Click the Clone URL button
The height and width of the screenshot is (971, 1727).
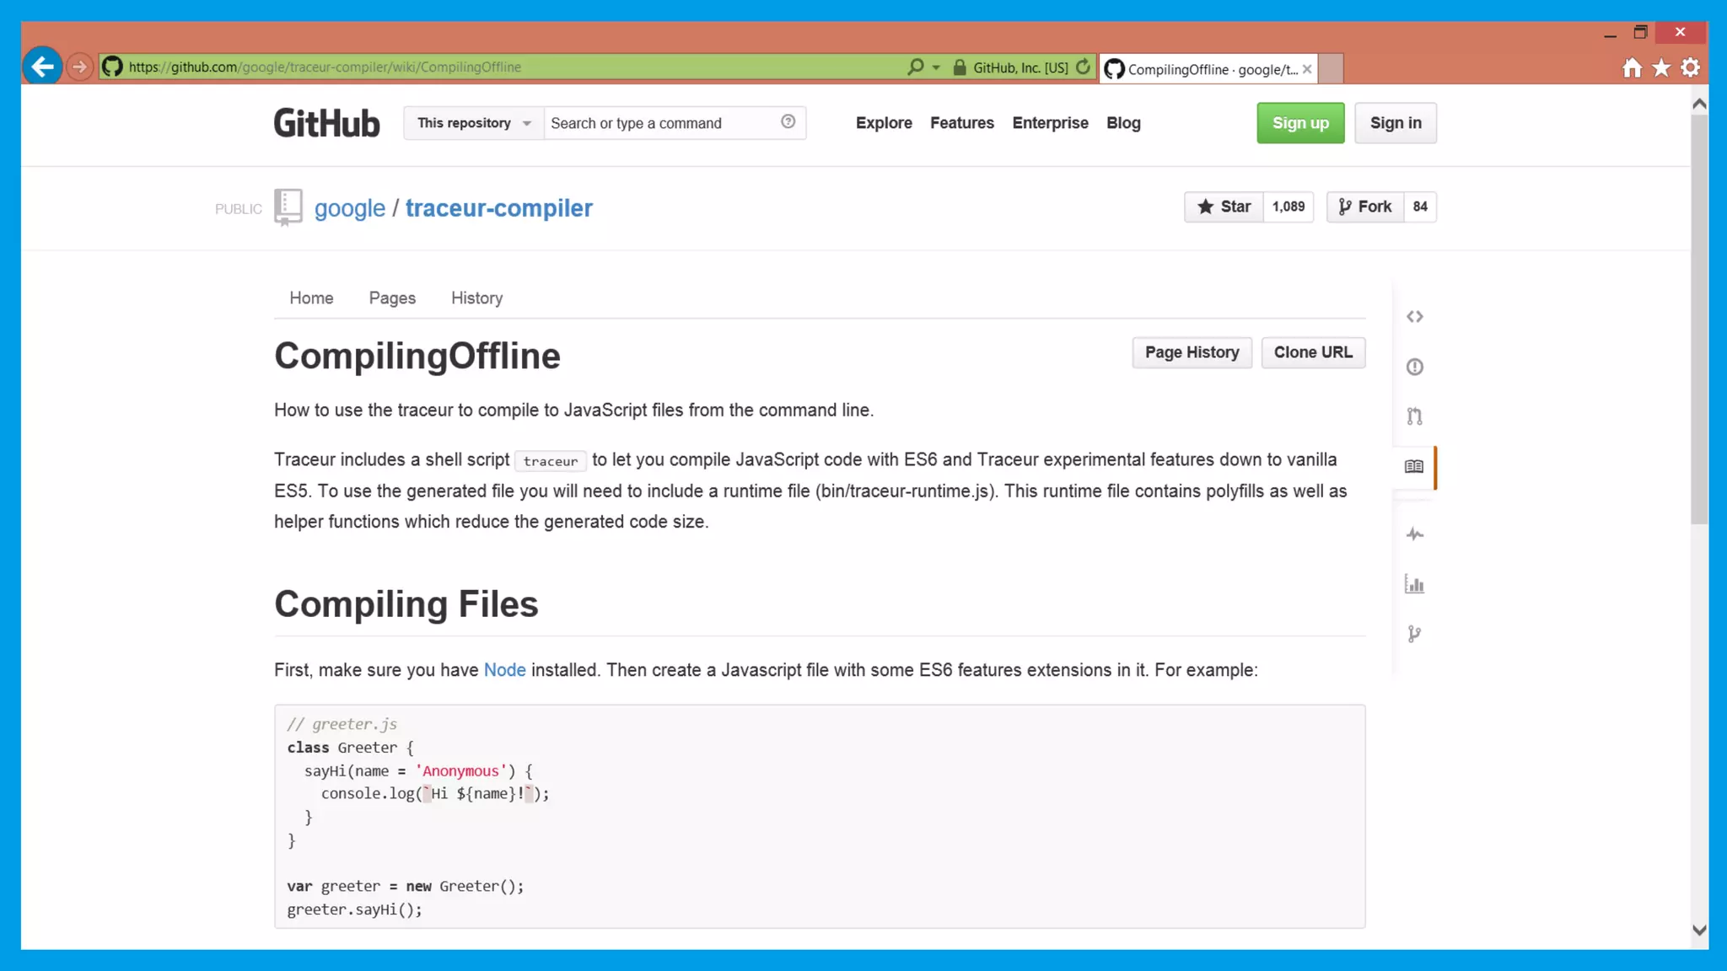pos(1313,352)
